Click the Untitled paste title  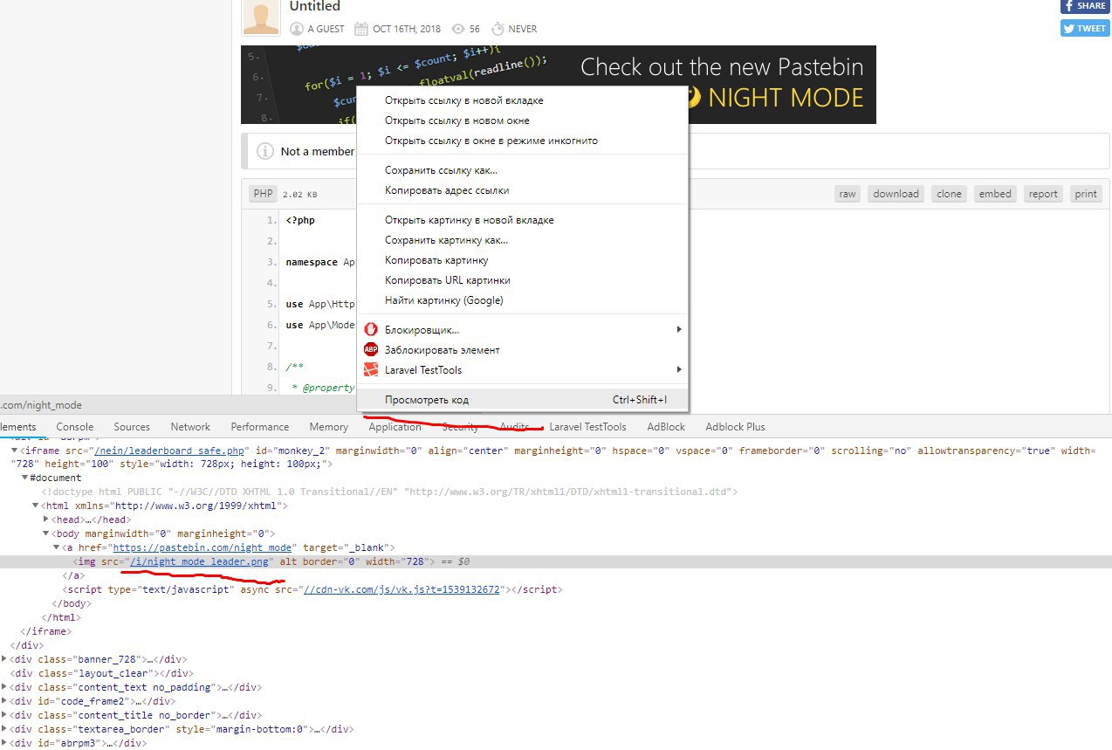pos(315,6)
